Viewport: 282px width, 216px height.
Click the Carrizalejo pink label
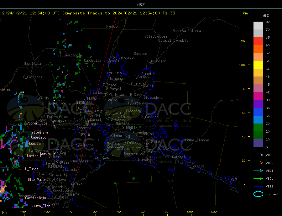click(x=35, y=198)
